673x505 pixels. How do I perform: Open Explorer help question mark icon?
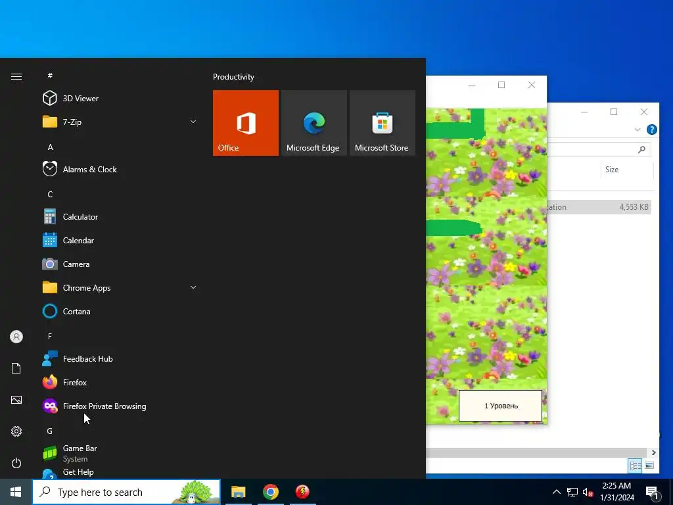pos(651,130)
